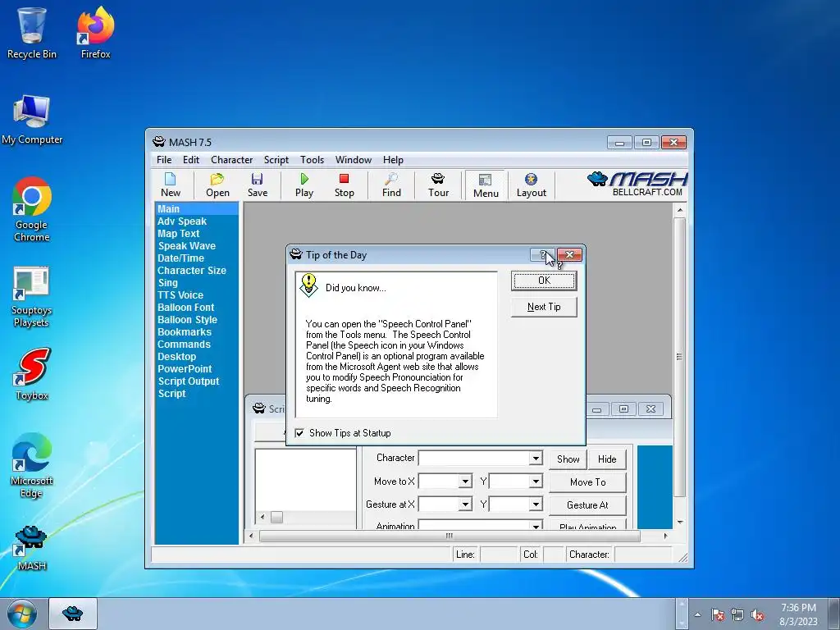The image size is (840, 630).
Task: Click the Layout toolbar icon
Action: [531, 185]
